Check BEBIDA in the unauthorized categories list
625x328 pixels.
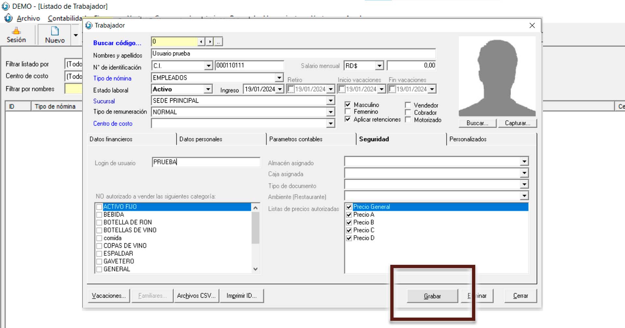(99, 215)
